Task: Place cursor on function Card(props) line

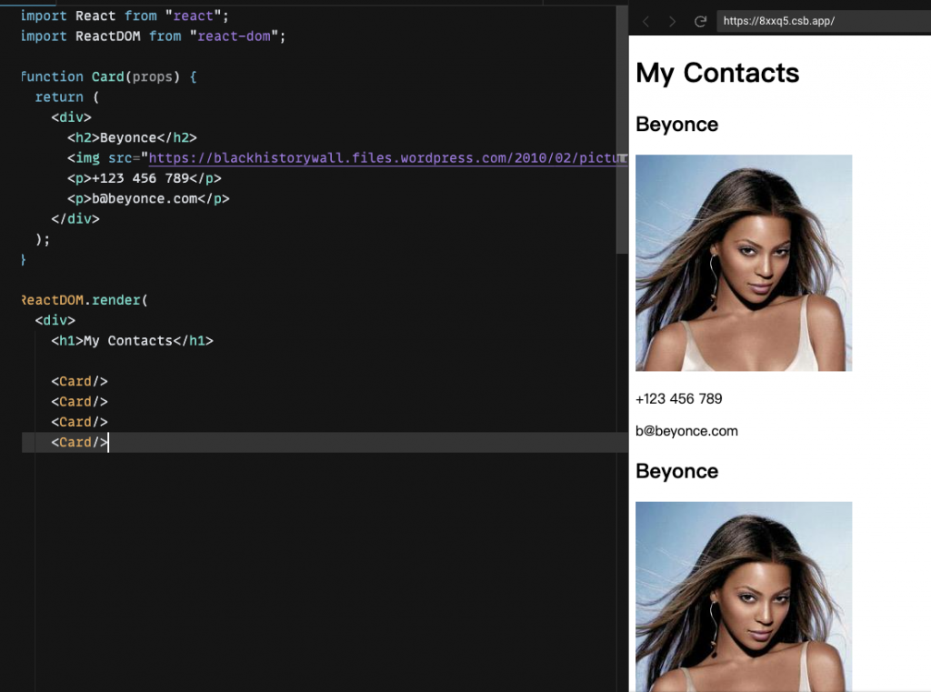Action: [x=108, y=76]
